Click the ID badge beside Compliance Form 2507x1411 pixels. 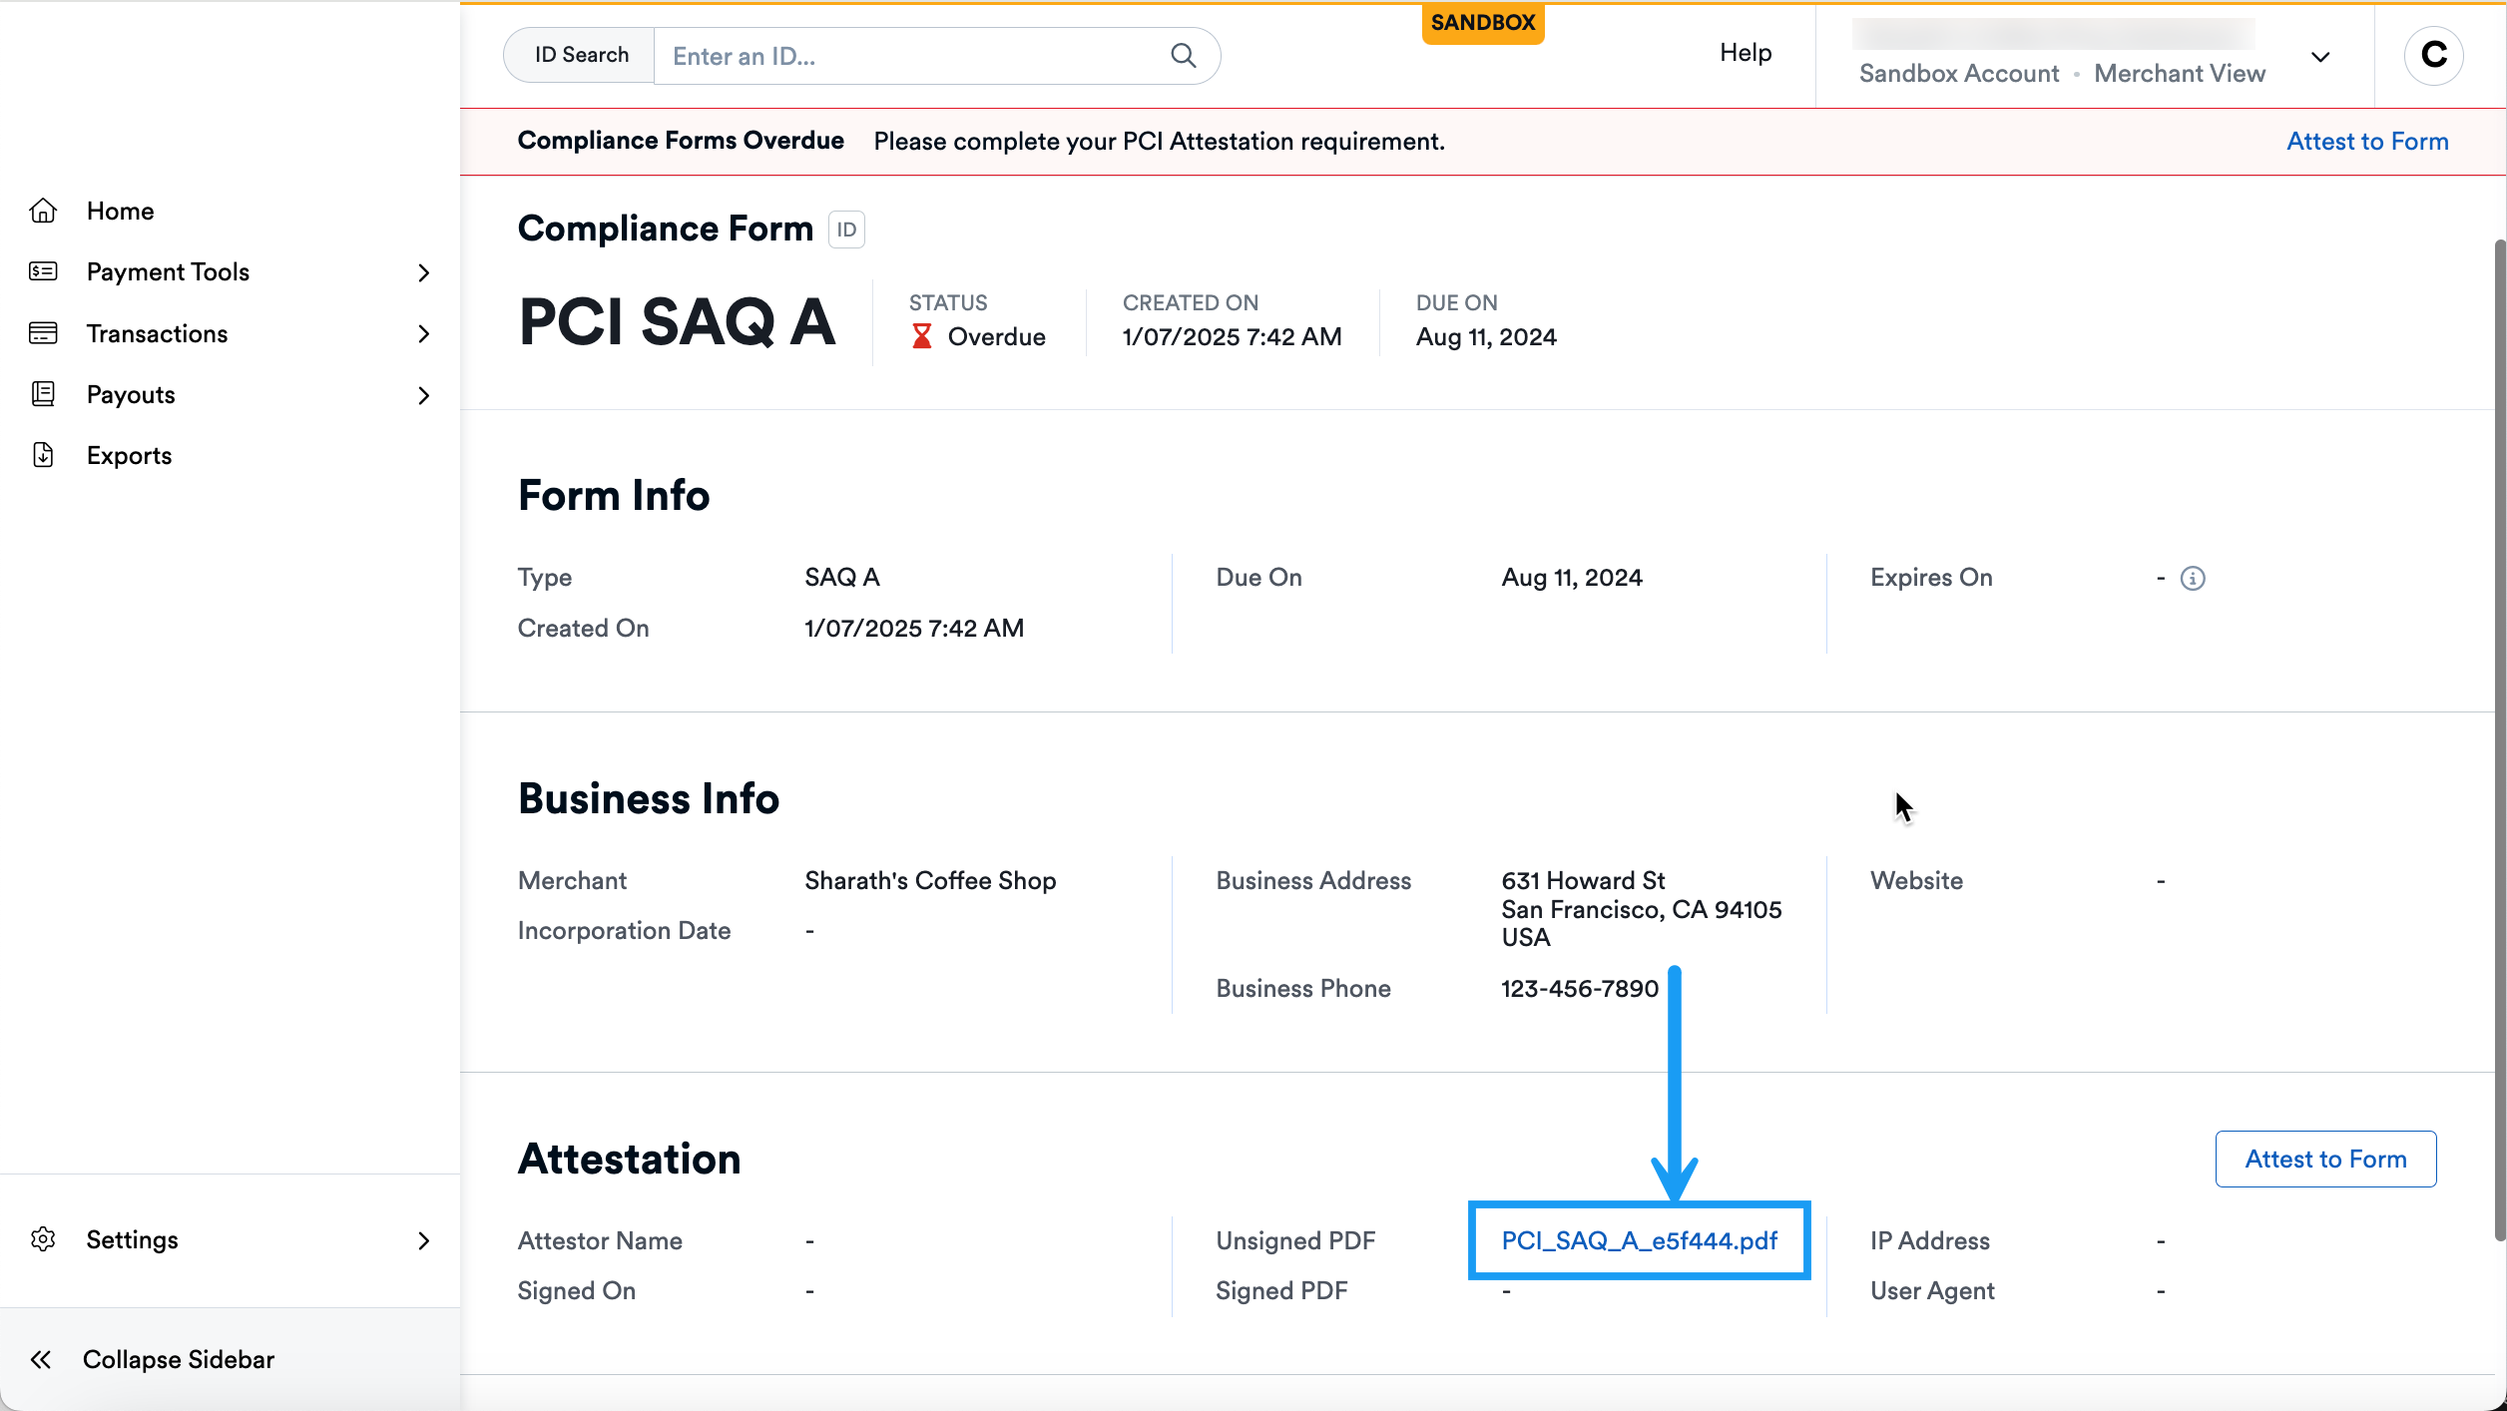[845, 230]
